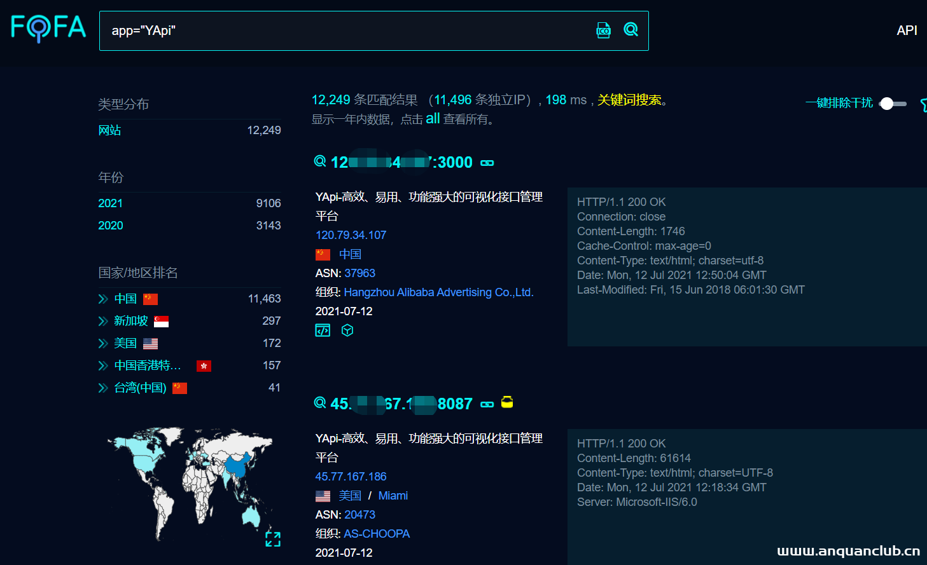Click the search magnifier icon in search bar
The image size is (927, 565).
(x=631, y=29)
